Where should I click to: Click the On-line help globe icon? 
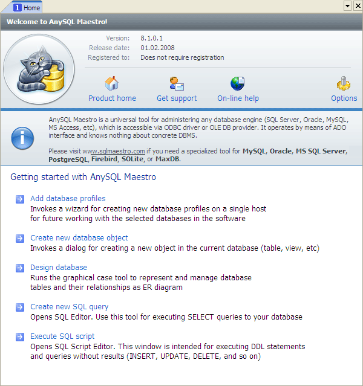238,83
